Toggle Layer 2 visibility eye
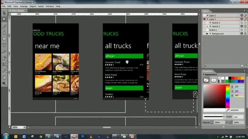The width and height of the screenshot is (248, 139). click(241, 15)
